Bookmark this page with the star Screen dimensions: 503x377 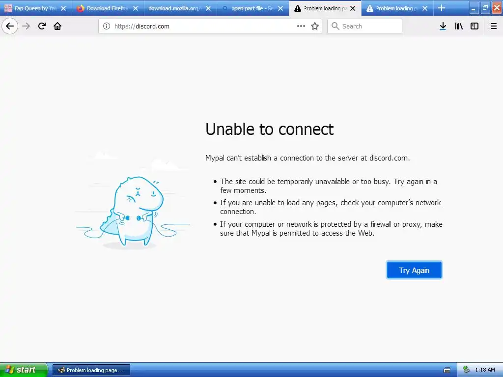315,26
